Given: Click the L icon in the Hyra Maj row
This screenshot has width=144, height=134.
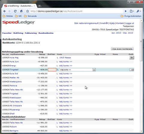Looking at the screenshot, I should click(57, 58).
